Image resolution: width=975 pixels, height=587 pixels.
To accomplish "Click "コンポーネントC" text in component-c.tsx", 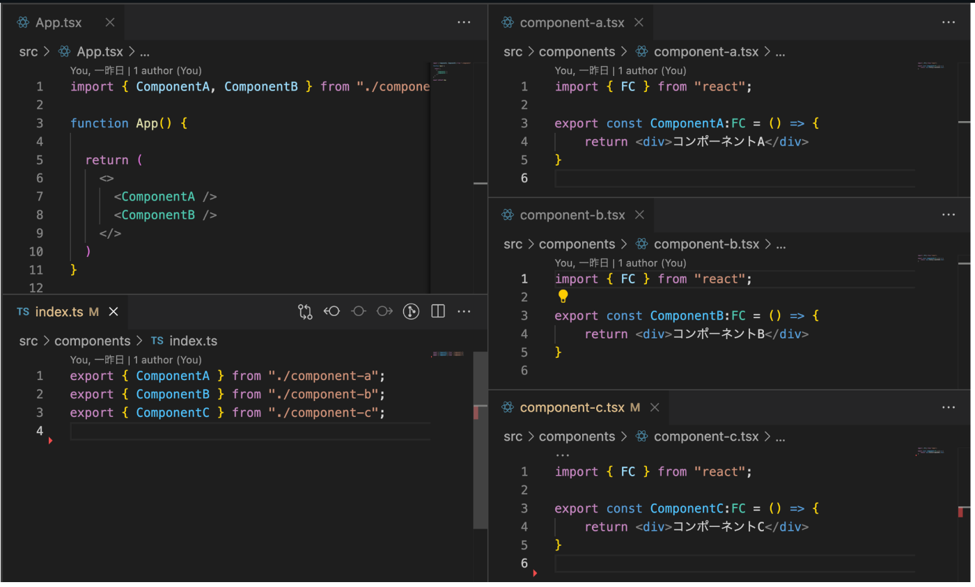I will pos(719,526).
